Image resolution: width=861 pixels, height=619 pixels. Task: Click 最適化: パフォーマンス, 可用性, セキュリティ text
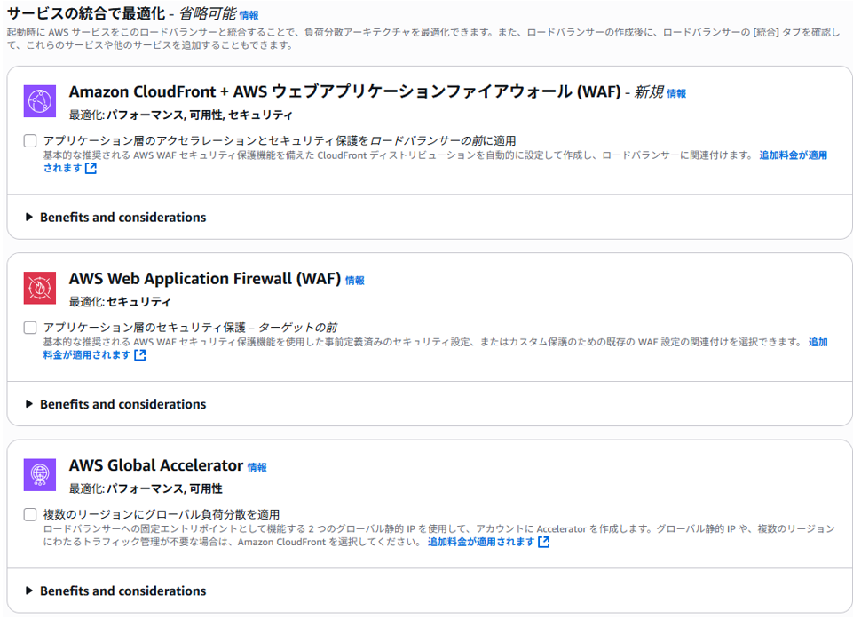(181, 115)
